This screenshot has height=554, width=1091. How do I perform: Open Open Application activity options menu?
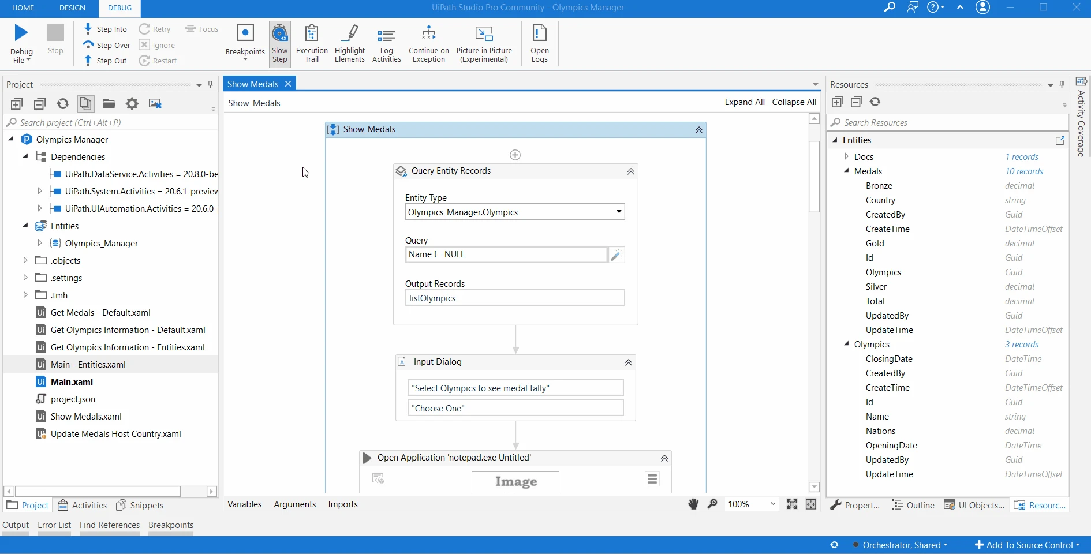coord(652,479)
